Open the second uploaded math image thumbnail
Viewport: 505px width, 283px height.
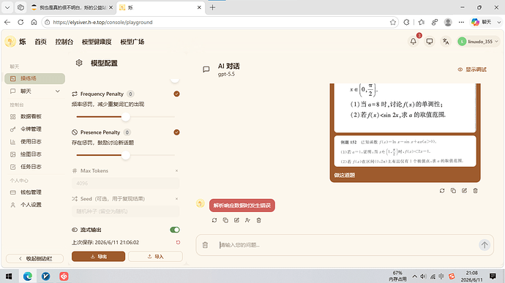(405, 151)
